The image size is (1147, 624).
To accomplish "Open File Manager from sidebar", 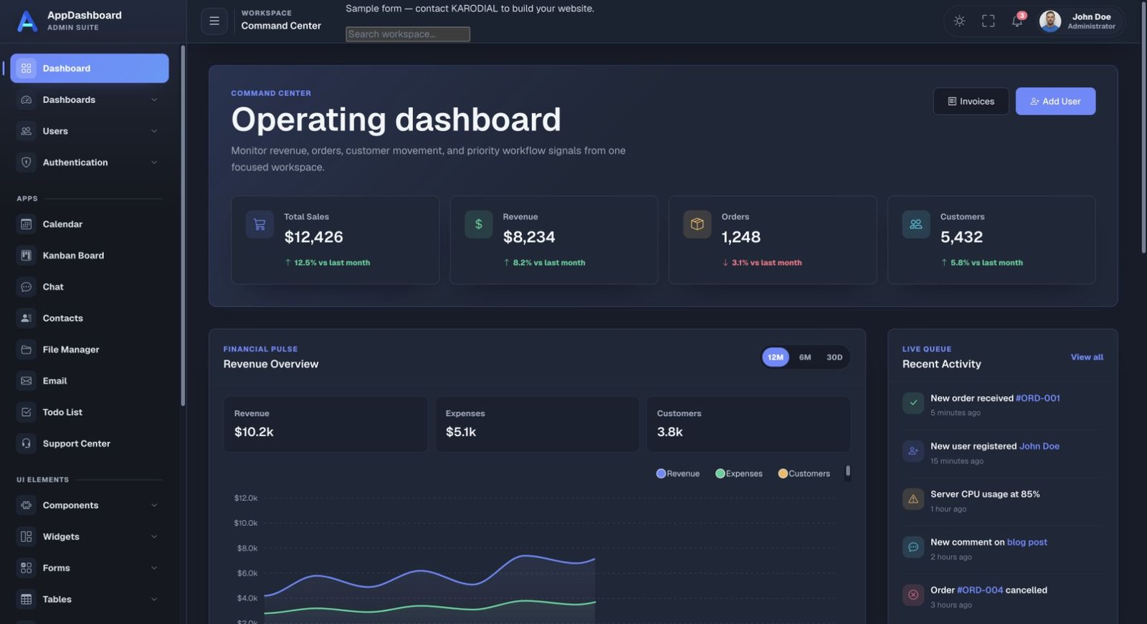I will [90, 350].
